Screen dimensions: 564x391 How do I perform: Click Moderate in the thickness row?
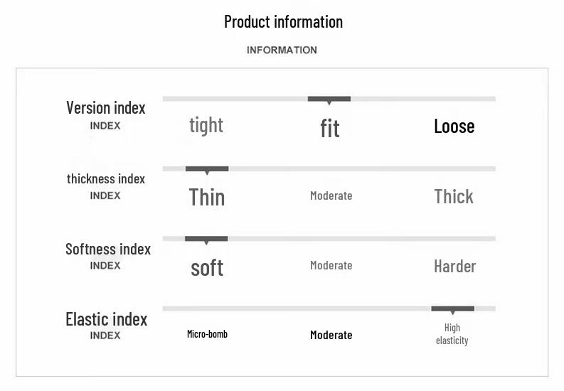coord(331,195)
